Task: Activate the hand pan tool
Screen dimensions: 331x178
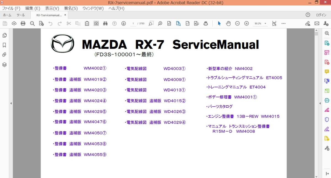Action: point(228,23)
